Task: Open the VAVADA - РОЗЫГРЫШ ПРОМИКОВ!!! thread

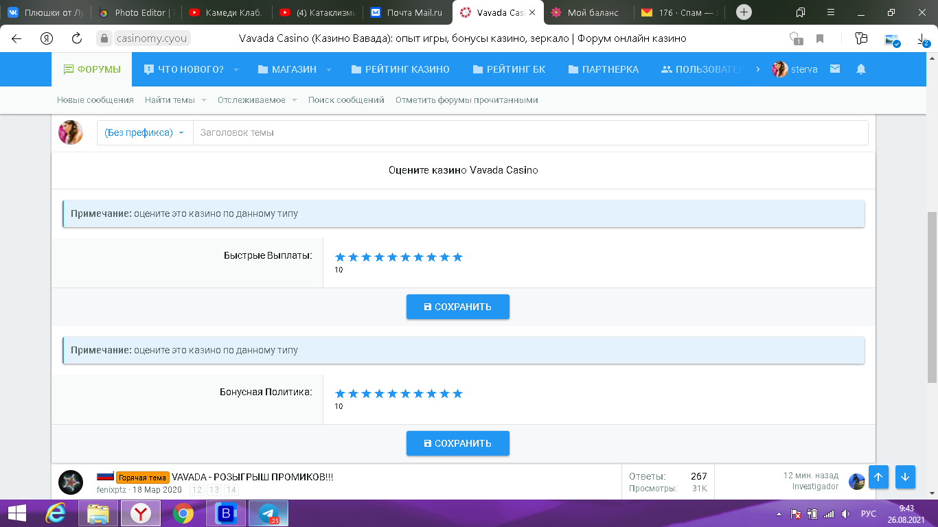Action: (x=252, y=477)
